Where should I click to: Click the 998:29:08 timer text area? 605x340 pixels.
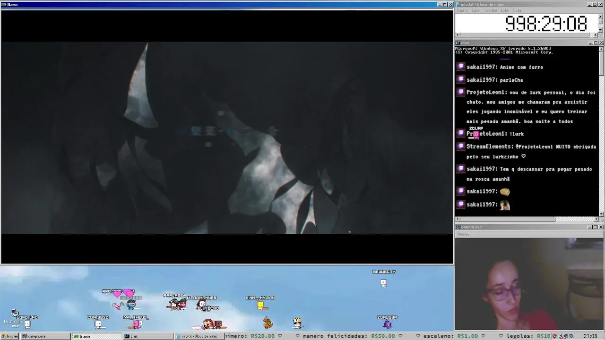point(546,24)
